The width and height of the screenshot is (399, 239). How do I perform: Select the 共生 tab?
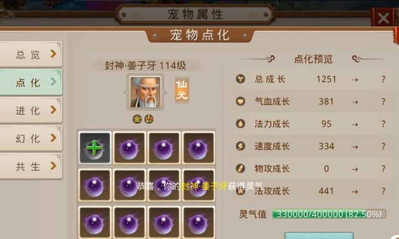[31, 166]
